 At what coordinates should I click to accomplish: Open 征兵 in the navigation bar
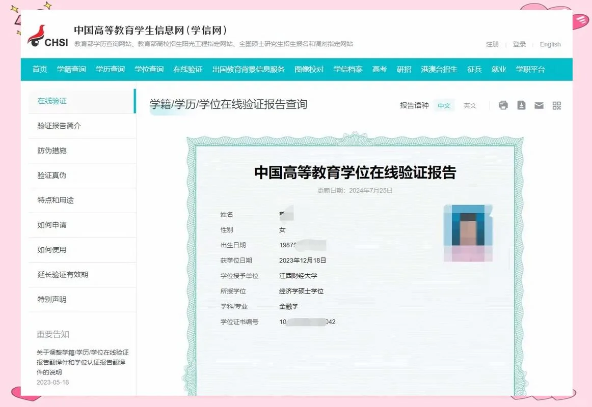(x=474, y=69)
